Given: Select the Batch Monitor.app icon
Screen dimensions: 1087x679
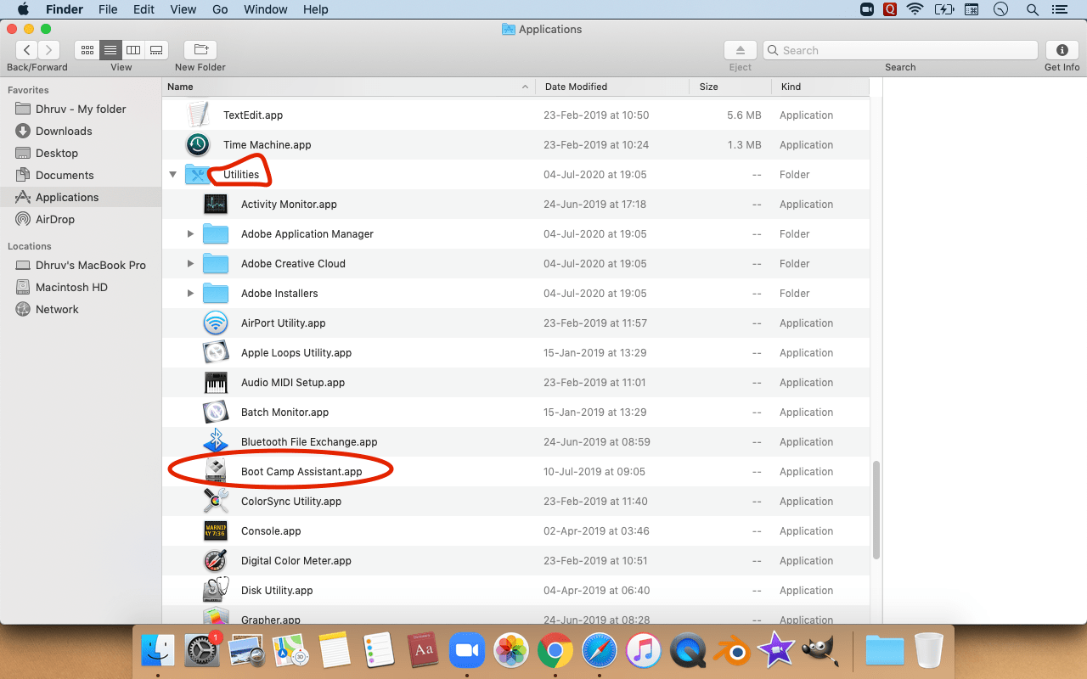Looking at the screenshot, I should (216, 412).
